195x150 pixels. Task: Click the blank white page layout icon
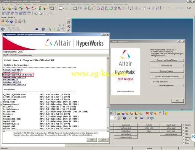[x=61, y=8]
